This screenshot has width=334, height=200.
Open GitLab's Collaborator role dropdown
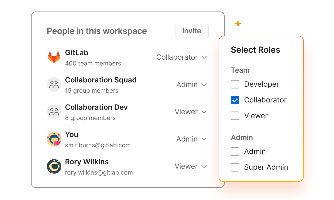click(182, 57)
